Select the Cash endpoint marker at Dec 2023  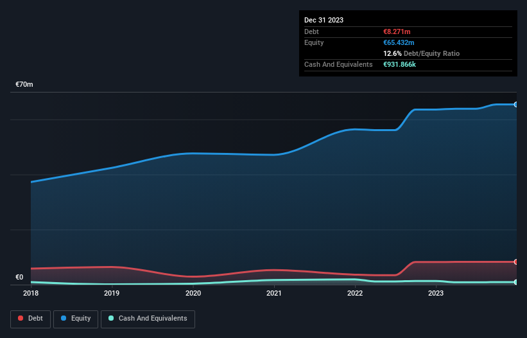click(516, 282)
